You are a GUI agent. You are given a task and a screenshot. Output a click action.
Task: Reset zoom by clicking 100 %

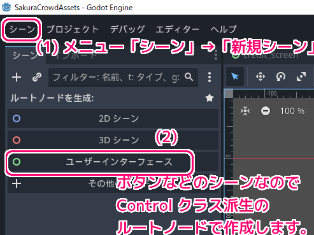(x=292, y=111)
